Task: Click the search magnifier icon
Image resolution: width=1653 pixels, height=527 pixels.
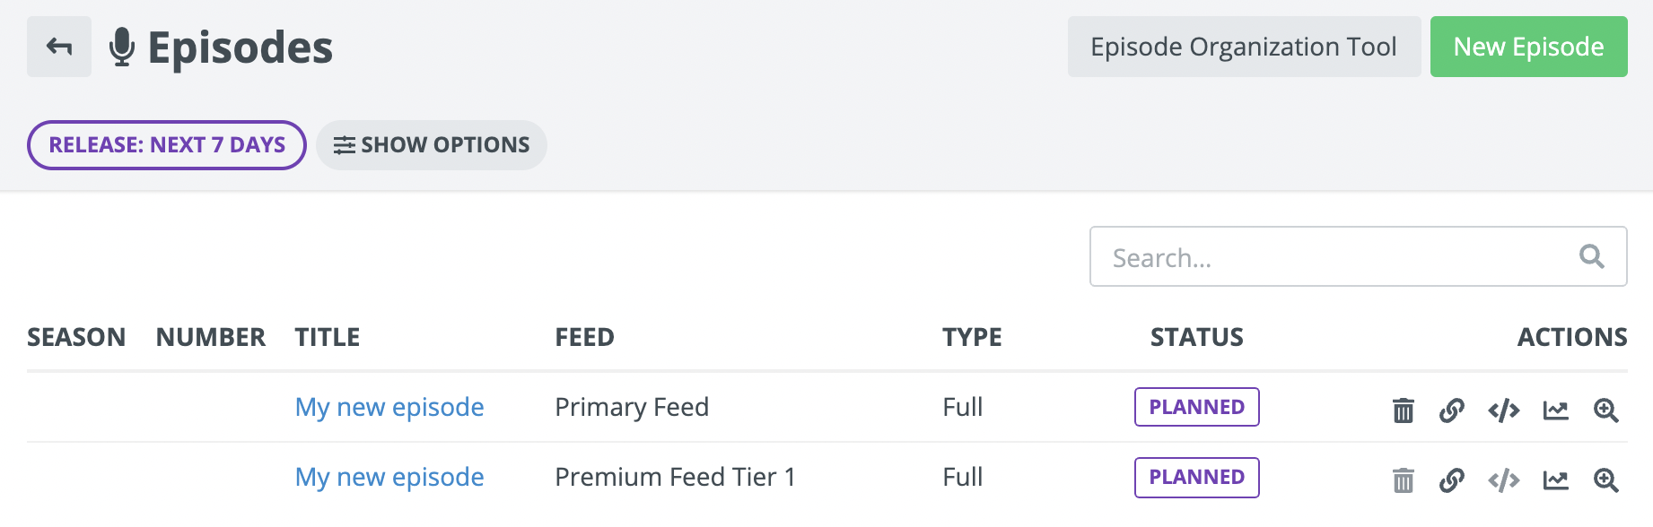Action: [1591, 257]
